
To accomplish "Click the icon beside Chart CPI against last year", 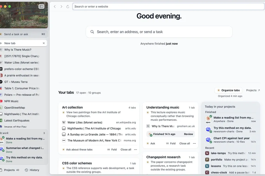I will point(208,140).
